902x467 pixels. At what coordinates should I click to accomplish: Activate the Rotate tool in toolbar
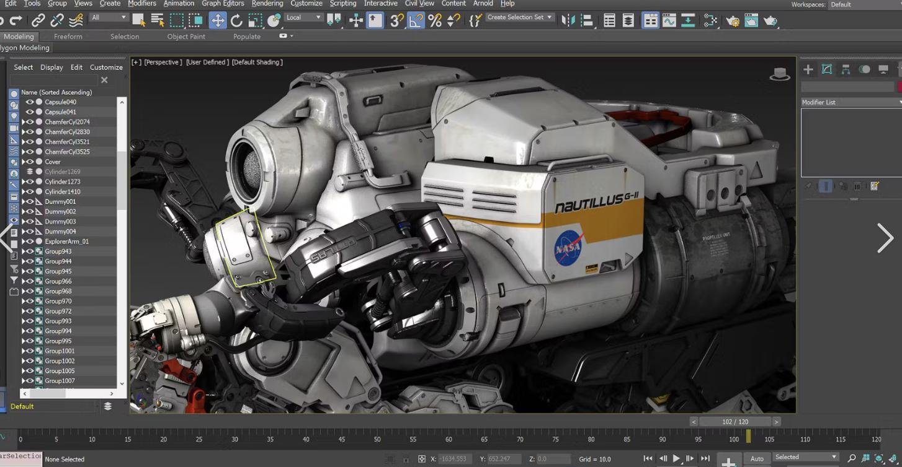click(x=236, y=20)
